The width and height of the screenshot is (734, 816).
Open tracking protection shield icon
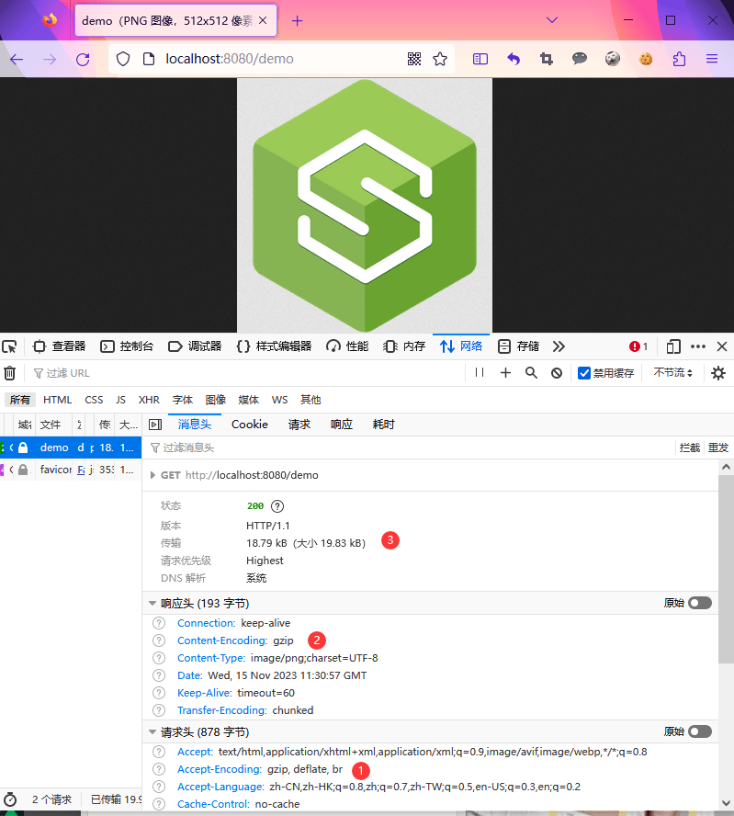click(123, 59)
